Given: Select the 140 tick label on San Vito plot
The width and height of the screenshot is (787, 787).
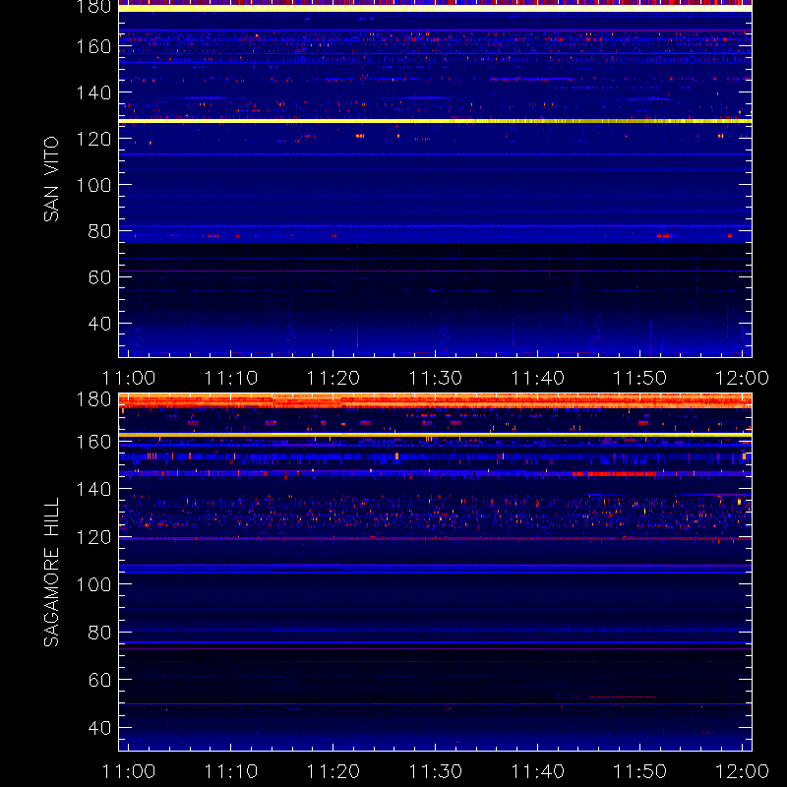Looking at the screenshot, I should pos(93,92).
